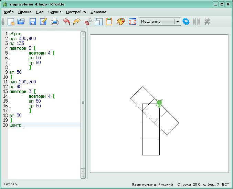Click the New file icon
The height and width of the screenshot is (189, 233).
pos(11,22)
